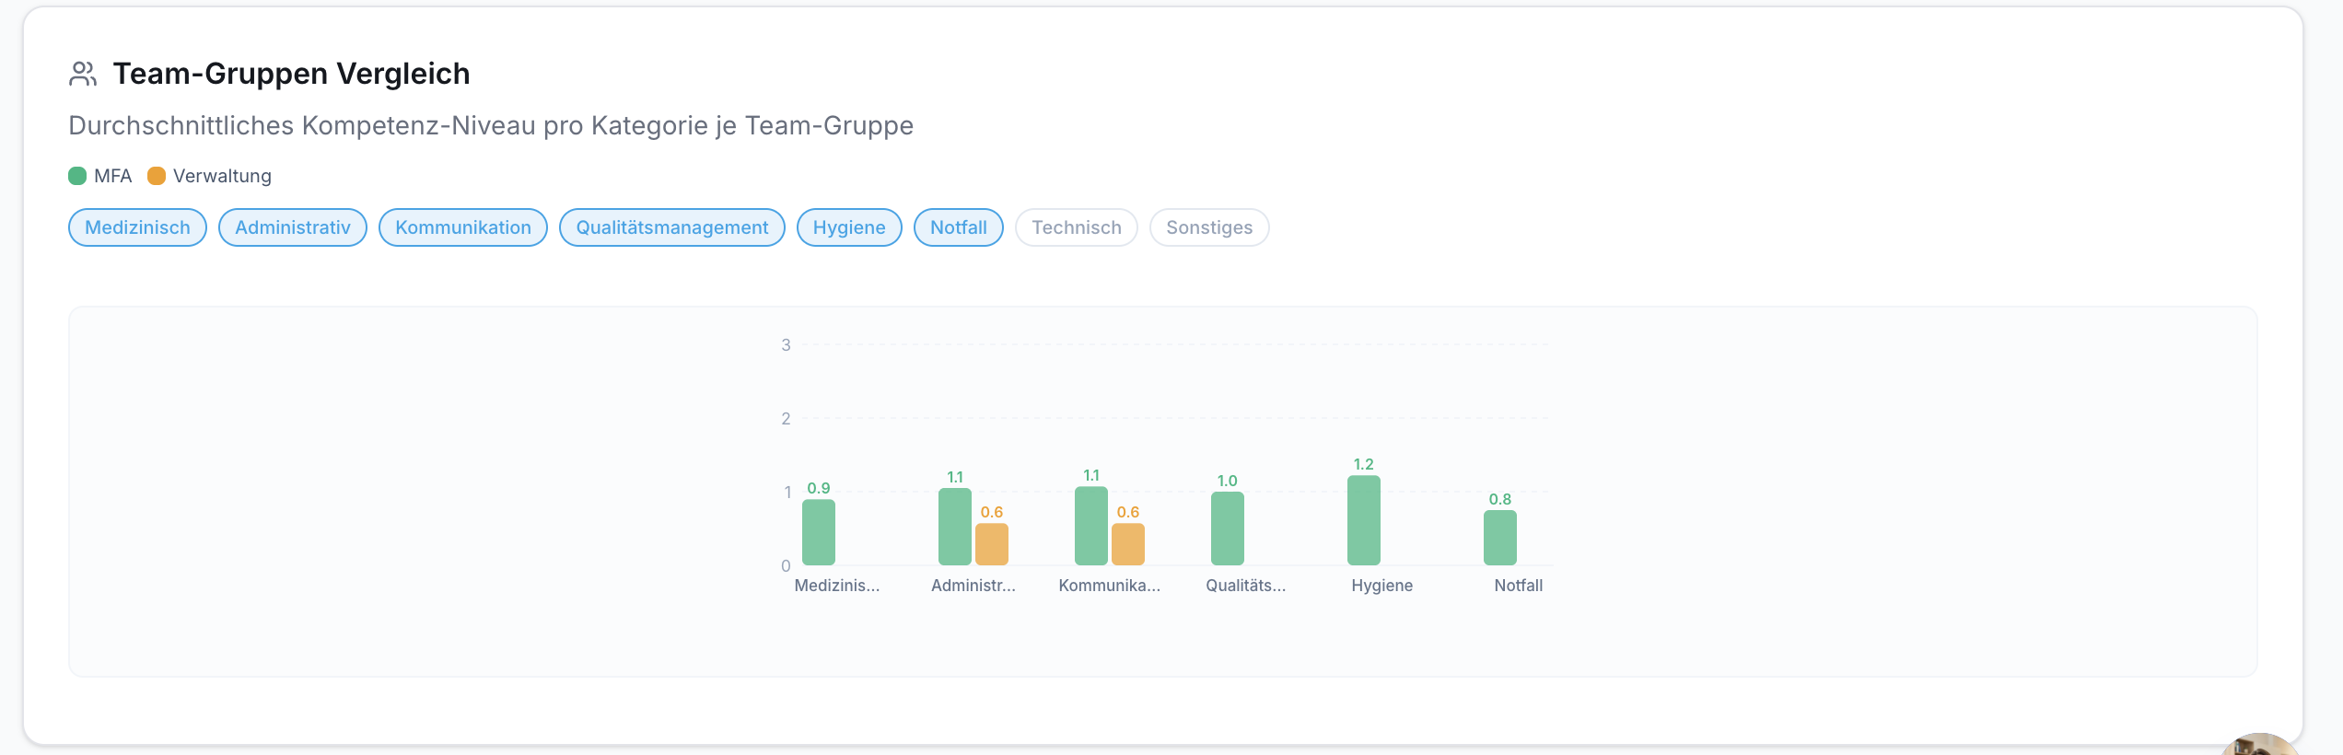Click the 0.9 value above the Medizinisch bar
Viewport: 2343px width, 755px height.
(x=819, y=488)
